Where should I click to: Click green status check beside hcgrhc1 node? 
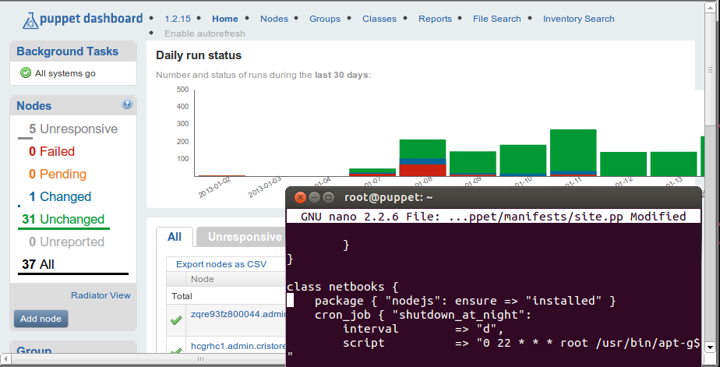176,351
